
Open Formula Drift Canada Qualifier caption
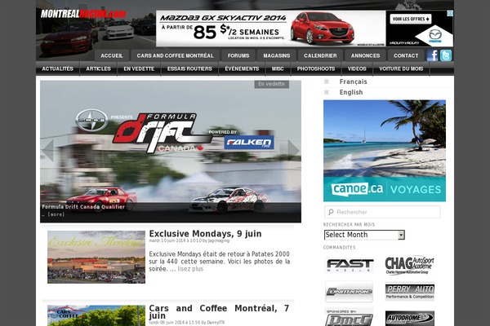[83, 207]
